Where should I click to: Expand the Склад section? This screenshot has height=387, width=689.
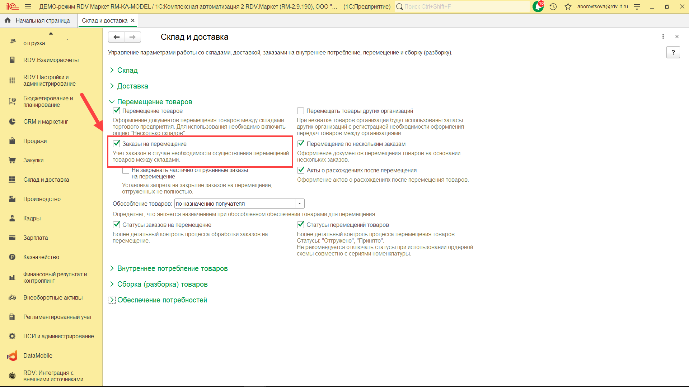click(127, 70)
